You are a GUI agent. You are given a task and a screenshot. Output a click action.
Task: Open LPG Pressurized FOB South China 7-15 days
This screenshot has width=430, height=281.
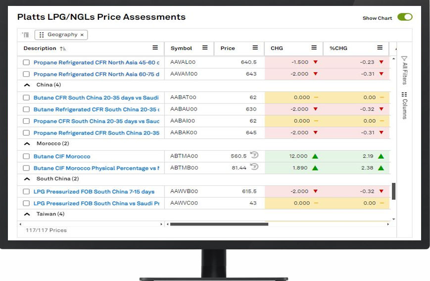94,191
